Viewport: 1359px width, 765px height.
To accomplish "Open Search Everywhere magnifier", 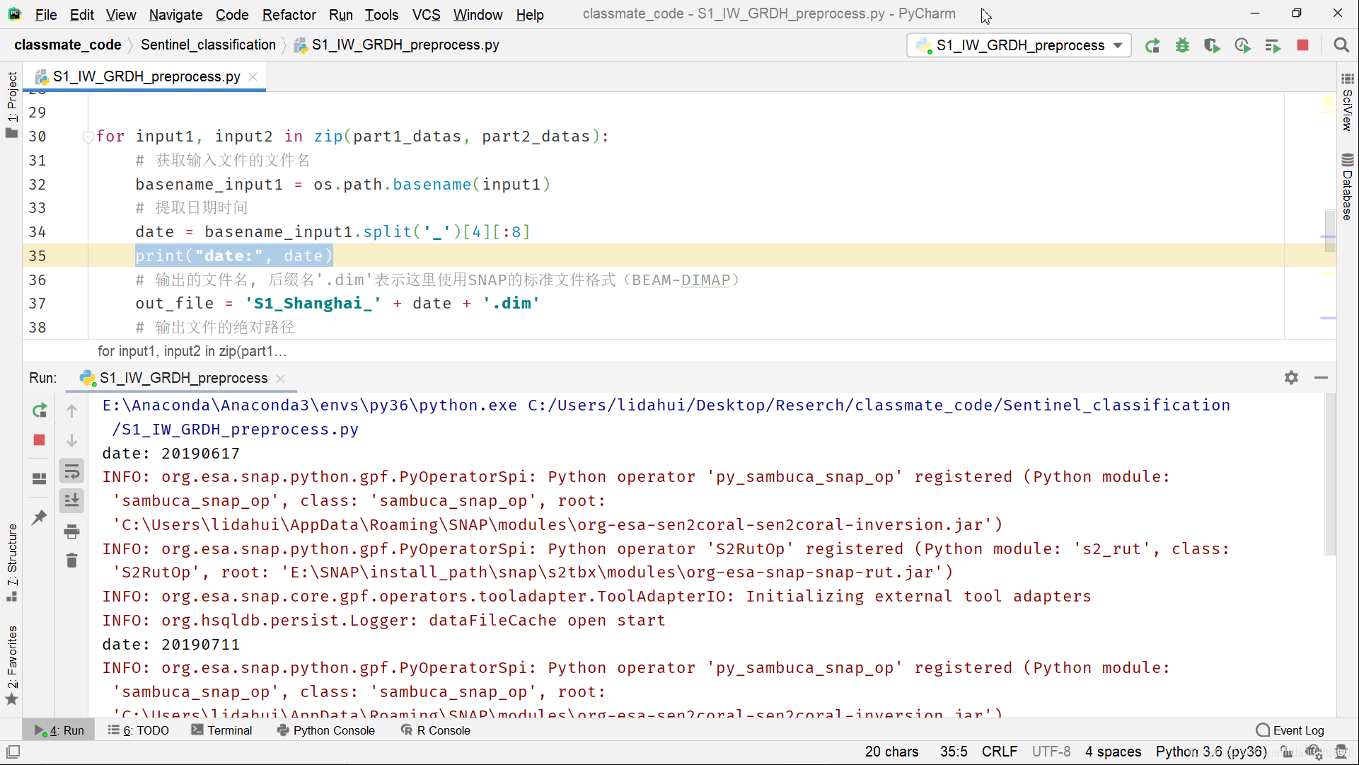I will [x=1341, y=45].
